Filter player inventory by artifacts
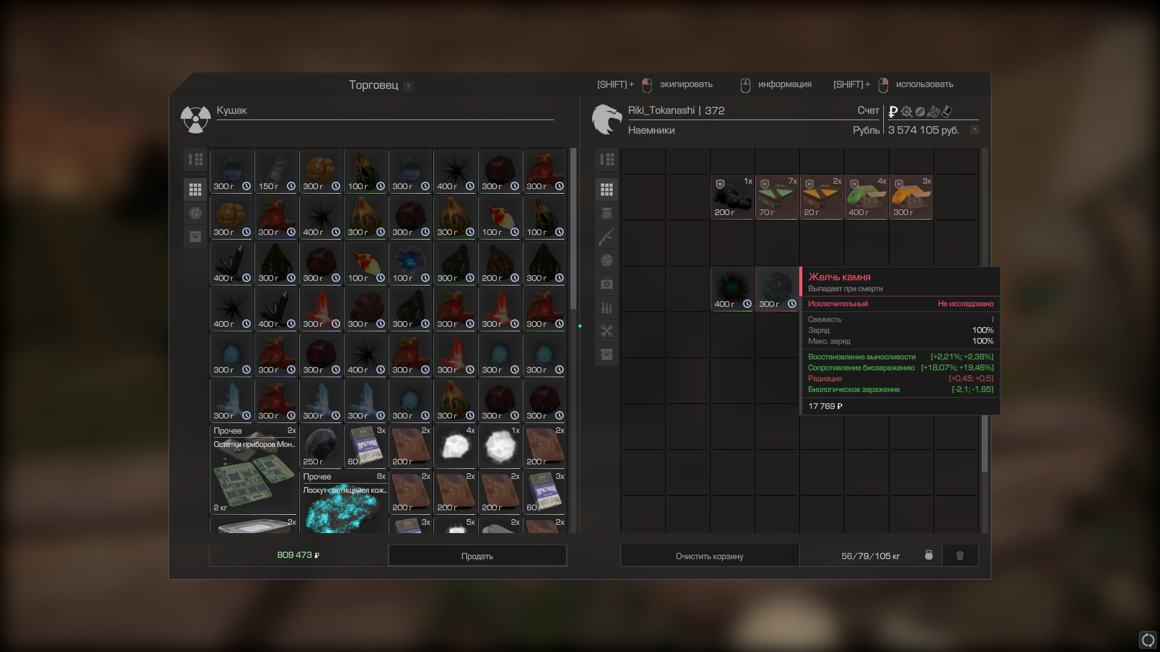 pyautogui.click(x=607, y=260)
